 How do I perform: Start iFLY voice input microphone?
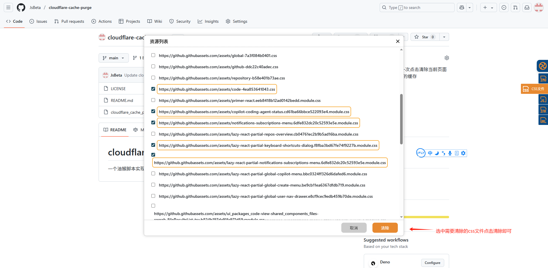coord(450,153)
